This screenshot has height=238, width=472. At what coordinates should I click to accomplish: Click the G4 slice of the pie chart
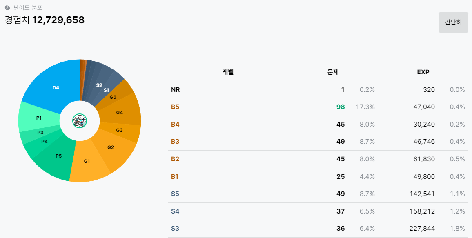pos(119,113)
